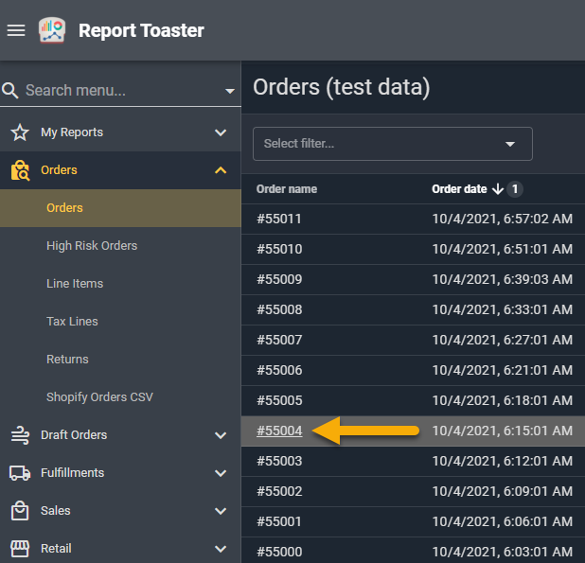Screen dimensions: 585x563
Task: Open order #55002
Action: pos(279,491)
